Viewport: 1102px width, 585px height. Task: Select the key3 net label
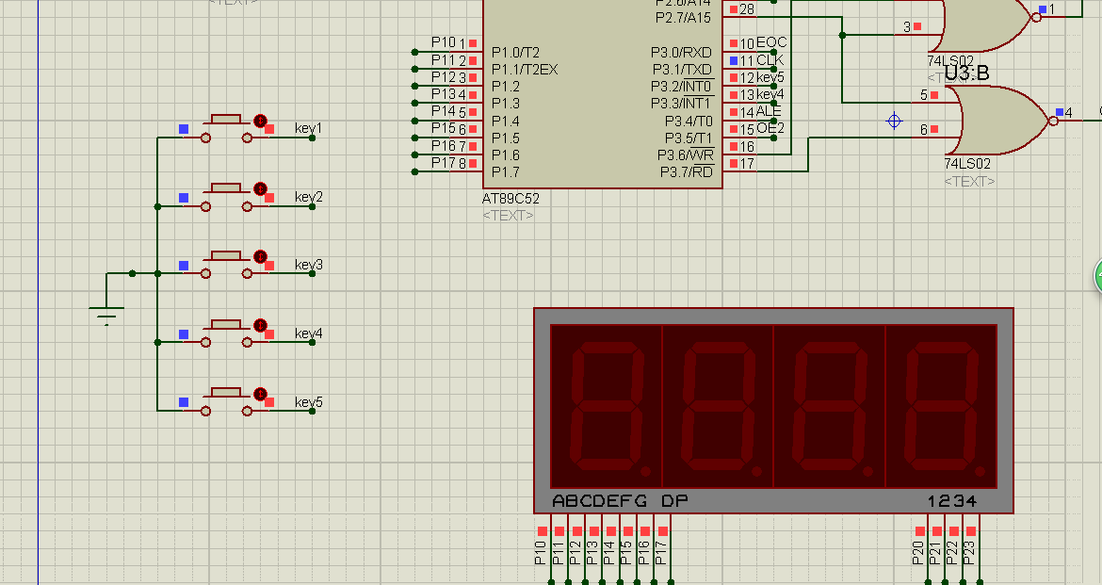tap(309, 265)
